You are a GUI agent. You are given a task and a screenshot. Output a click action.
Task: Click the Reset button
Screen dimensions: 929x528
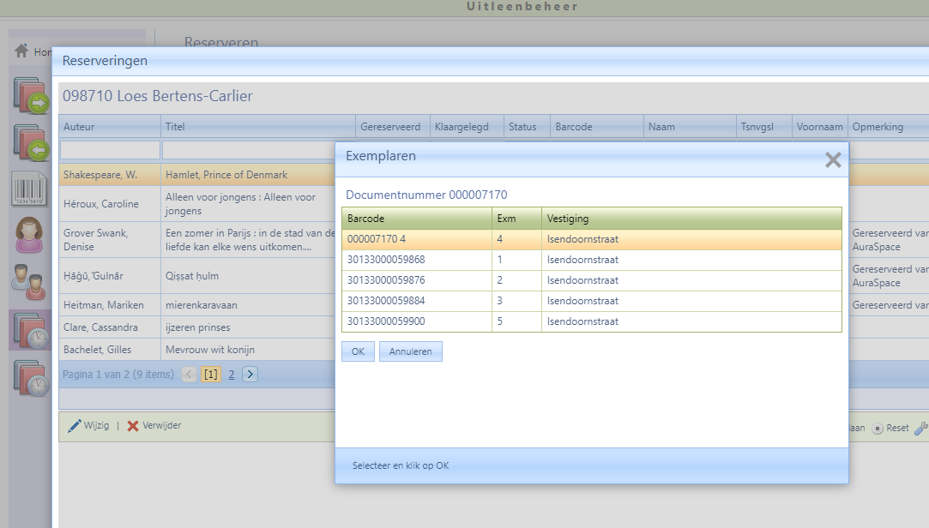tap(891, 428)
